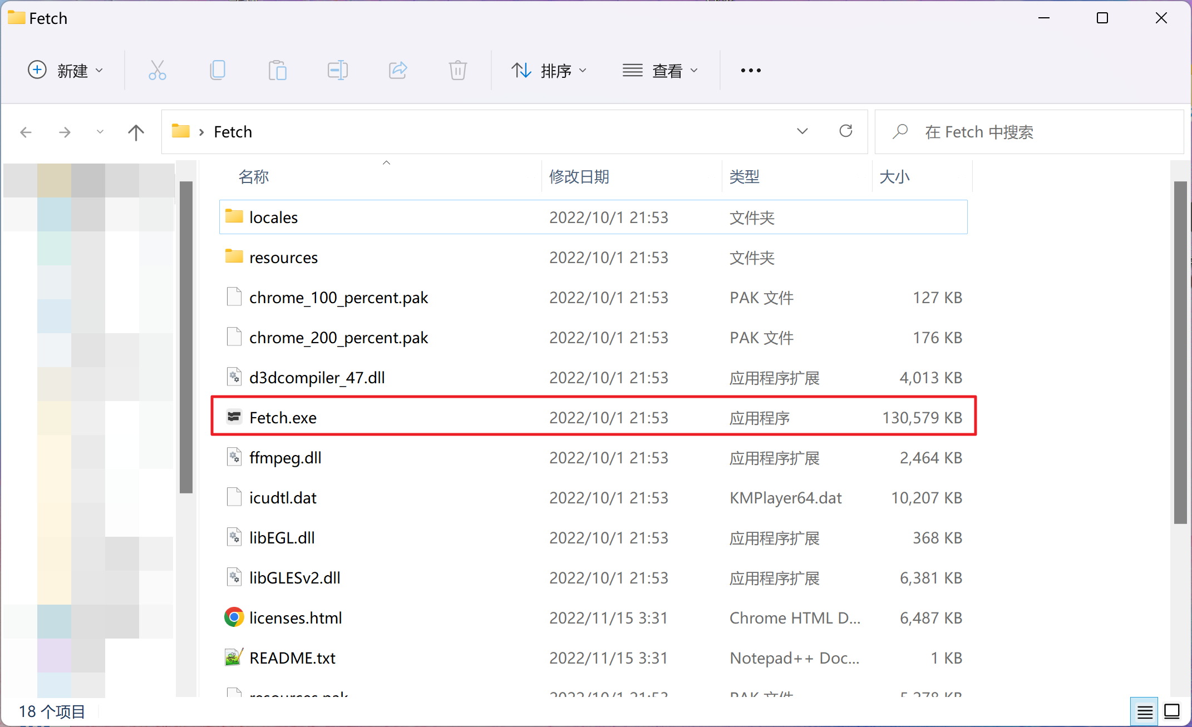Sort by 修改日期 column header
This screenshot has width=1192, height=727.
click(579, 177)
